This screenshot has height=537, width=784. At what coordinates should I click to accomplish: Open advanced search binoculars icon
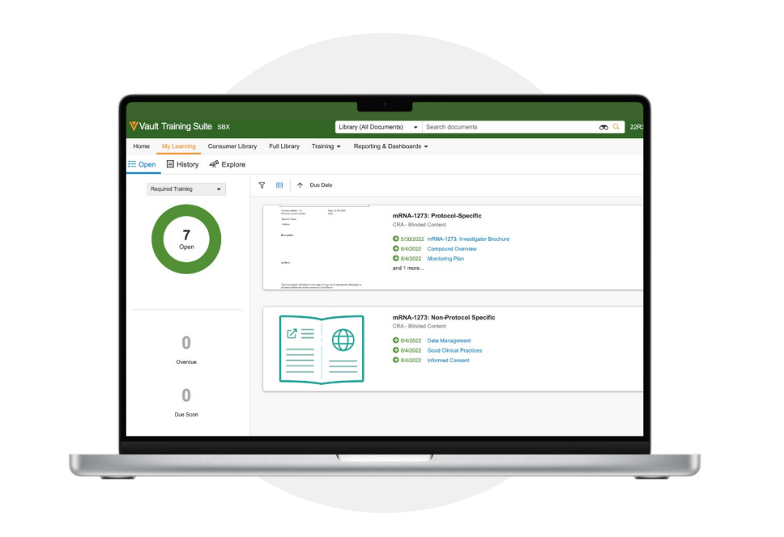click(x=603, y=127)
